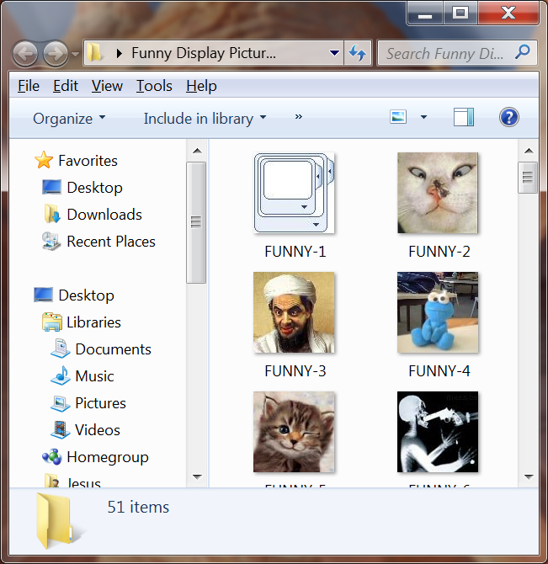Image resolution: width=548 pixels, height=564 pixels.
Task: Click the Refresh button beside address bar
Action: tap(357, 54)
